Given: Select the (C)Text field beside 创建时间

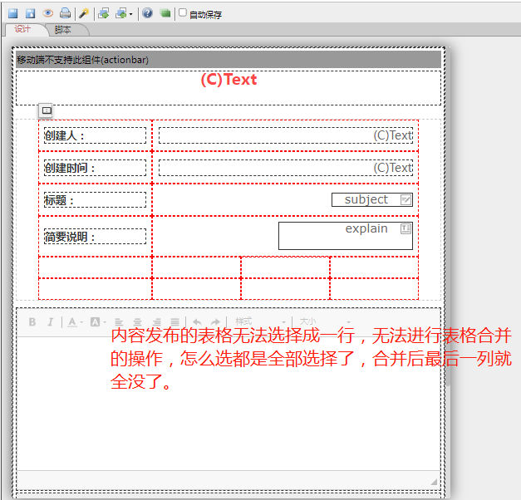Looking at the screenshot, I should (286, 168).
